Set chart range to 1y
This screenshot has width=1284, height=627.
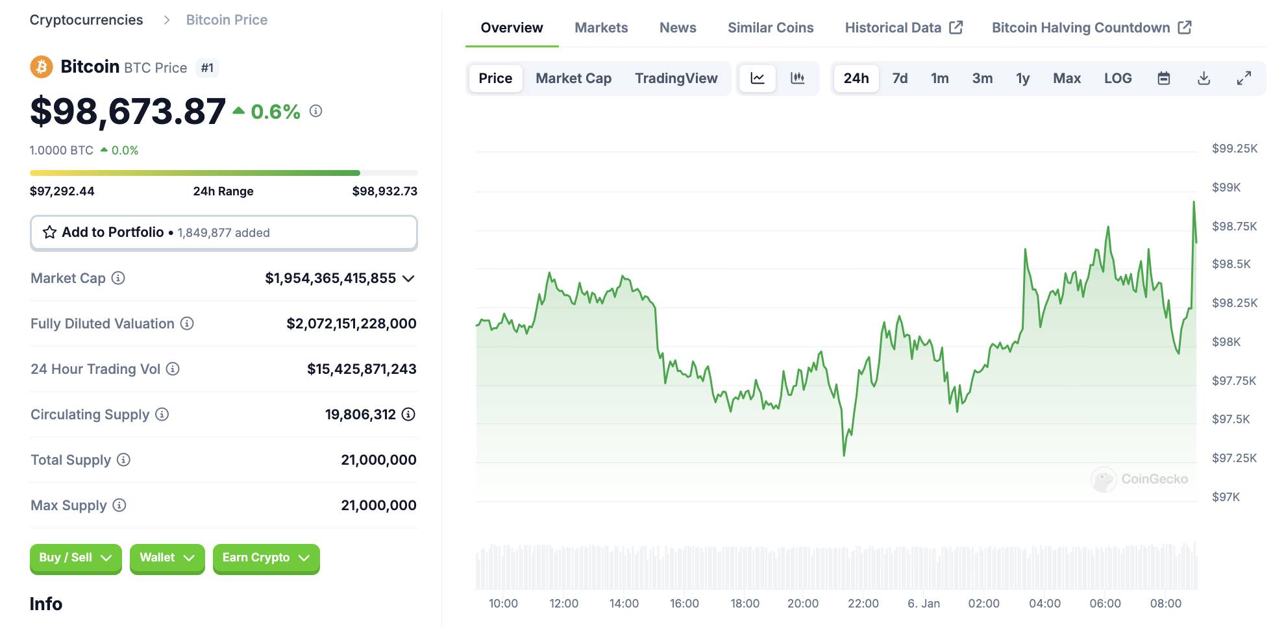[x=1023, y=79]
